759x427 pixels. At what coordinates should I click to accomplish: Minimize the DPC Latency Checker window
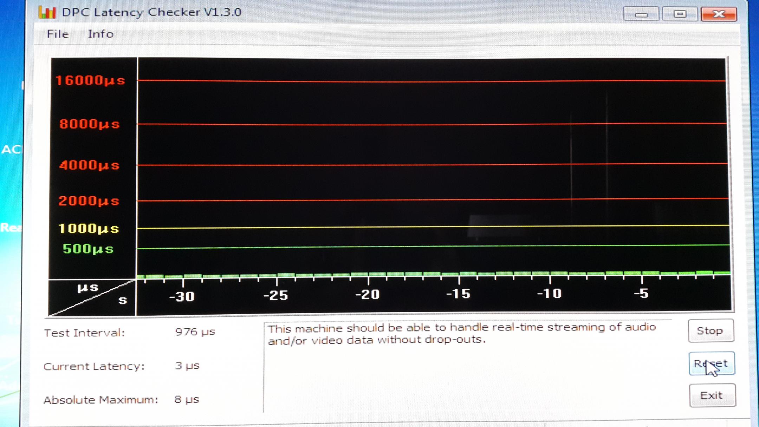[641, 14]
